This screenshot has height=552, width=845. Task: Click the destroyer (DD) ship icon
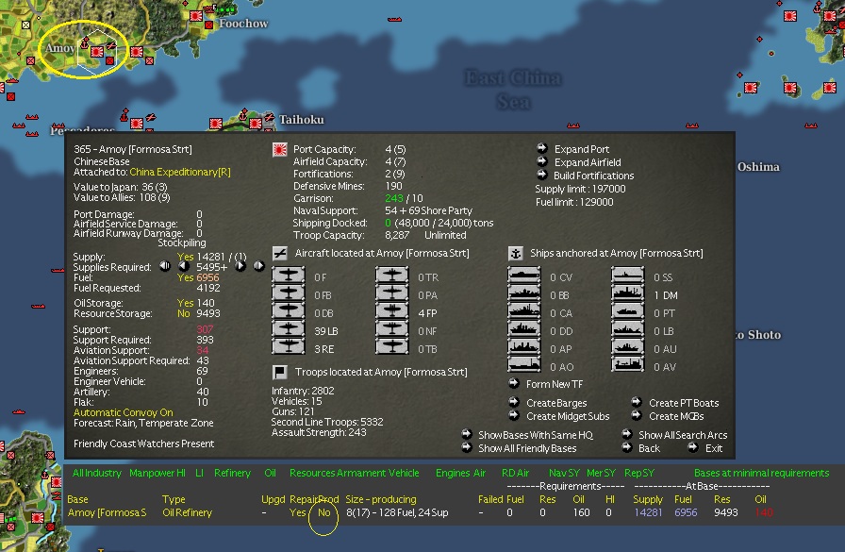coord(523,328)
